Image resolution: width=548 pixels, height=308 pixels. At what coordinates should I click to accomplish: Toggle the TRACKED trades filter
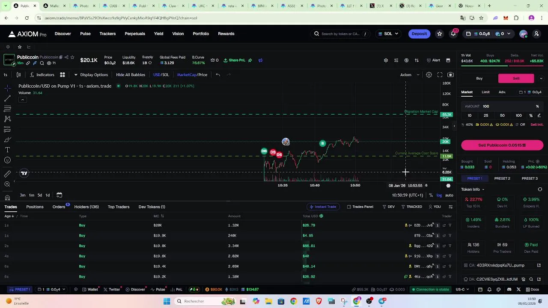411,207
